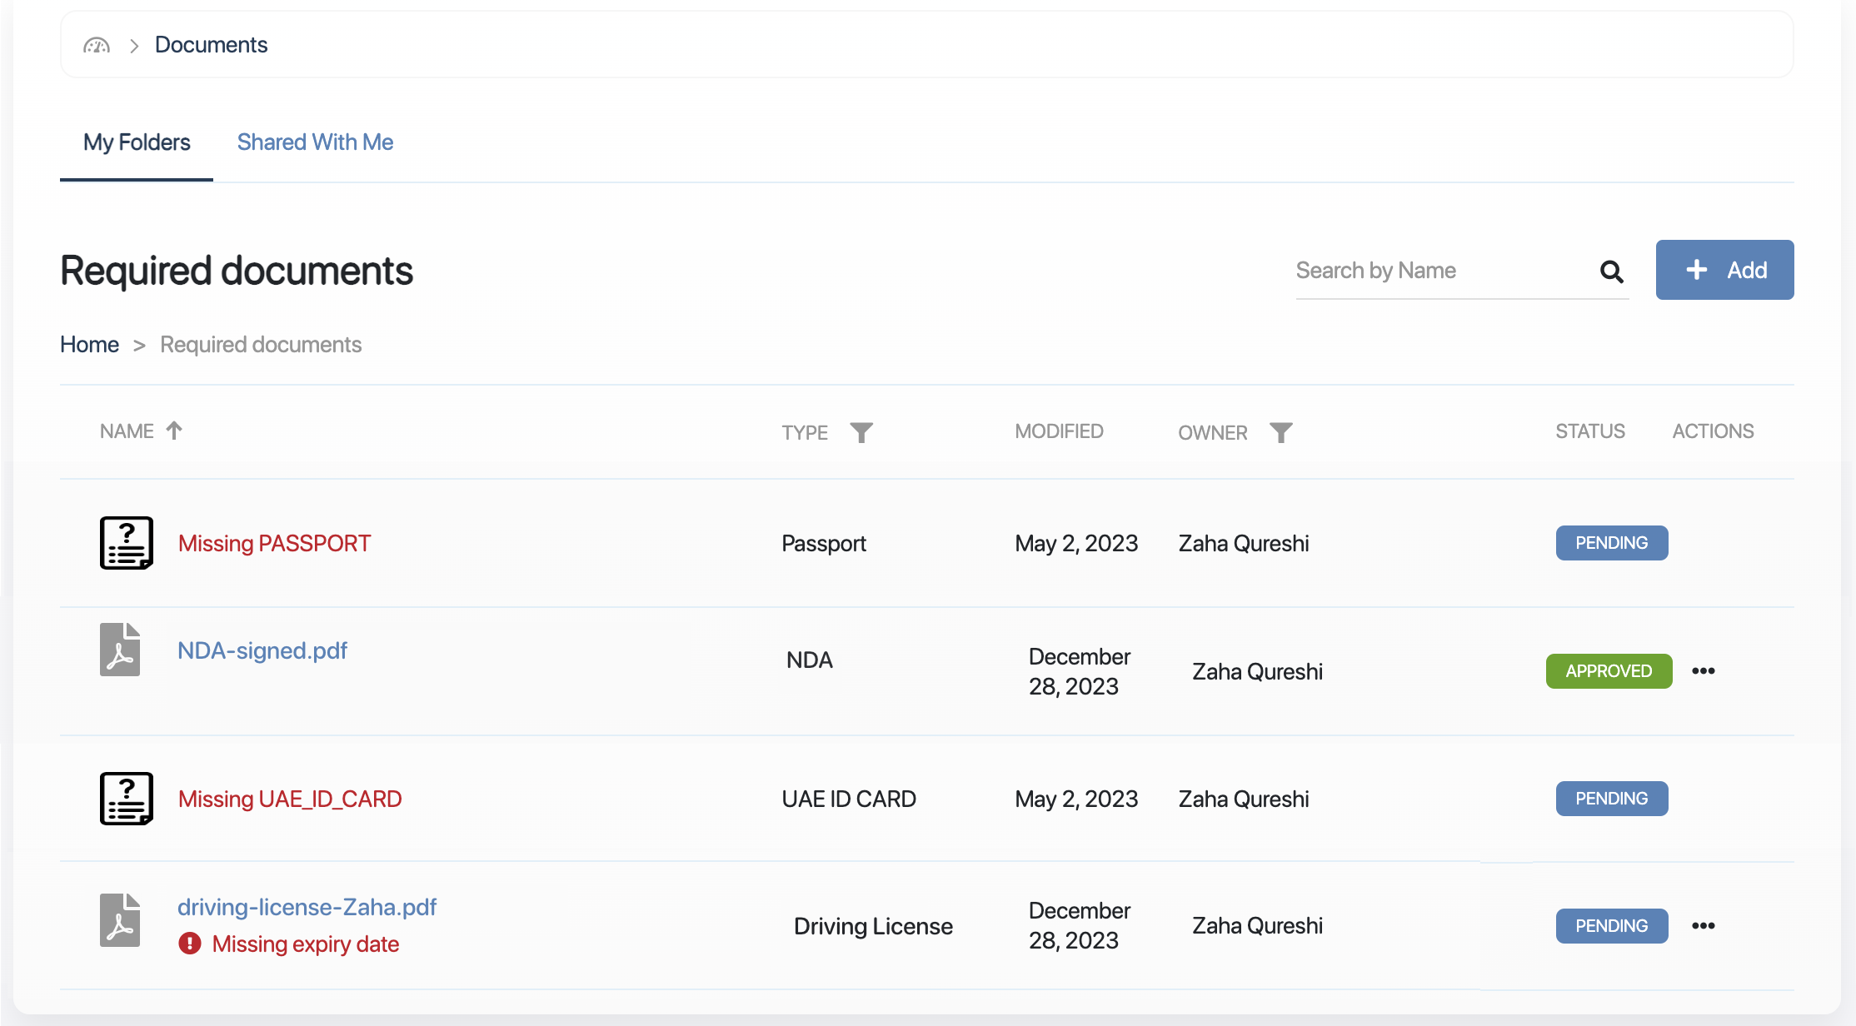Screen dimensions: 1856x1026
Task: Open actions menu for NDA-signed.pdf
Action: pos(1703,671)
